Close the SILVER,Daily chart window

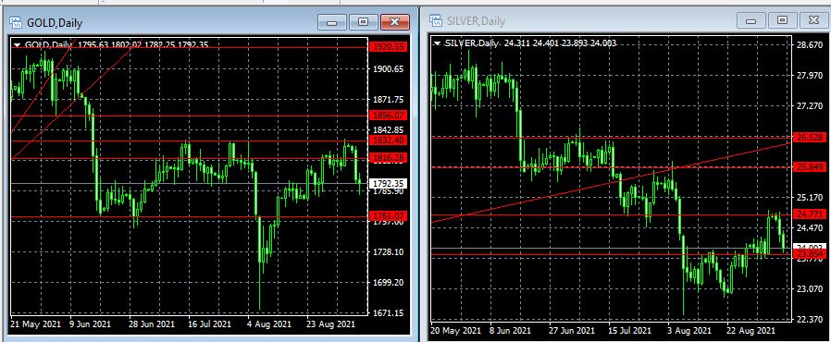pyautogui.click(x=813, y=20)
